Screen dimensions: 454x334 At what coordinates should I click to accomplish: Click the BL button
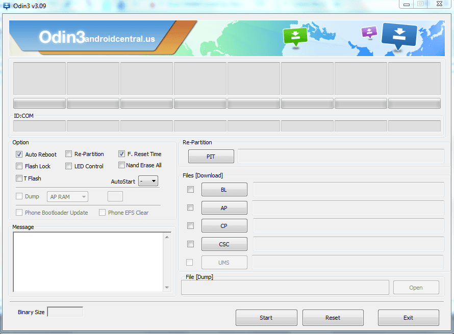pos(224,189)
